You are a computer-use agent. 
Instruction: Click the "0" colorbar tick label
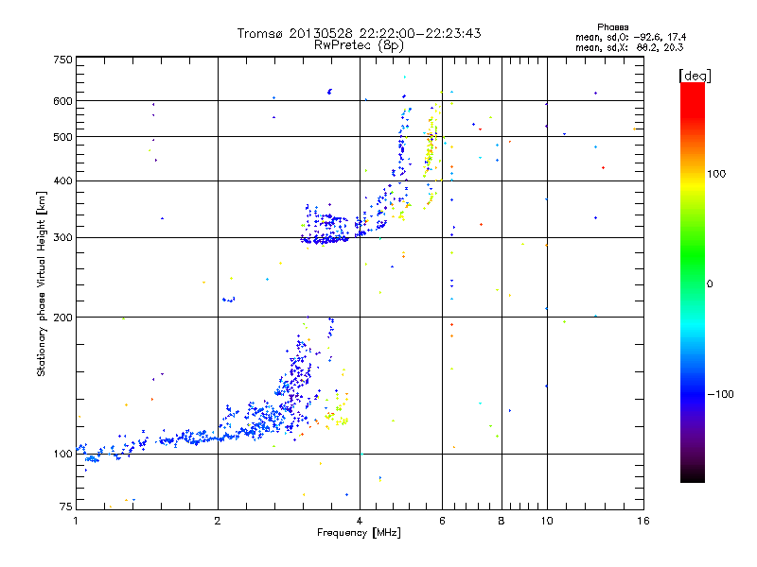710,284
